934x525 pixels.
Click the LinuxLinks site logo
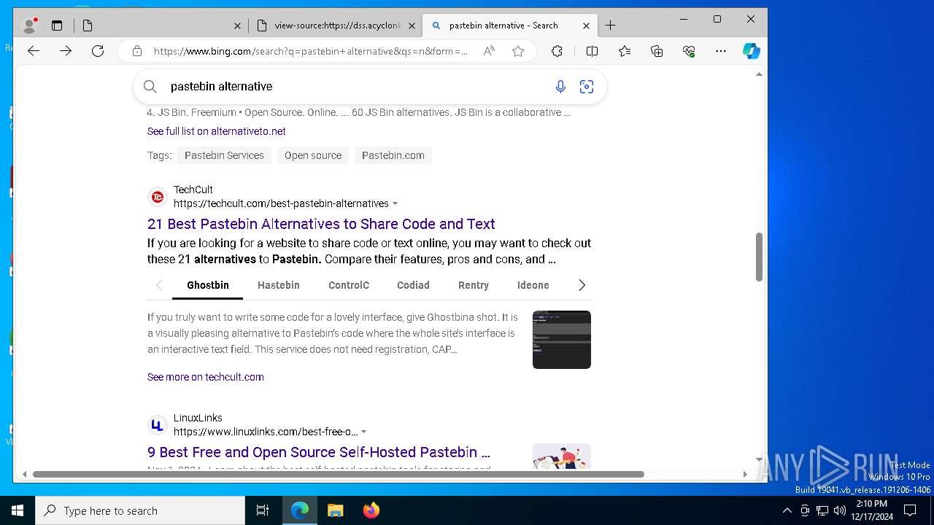click(158, 425)
